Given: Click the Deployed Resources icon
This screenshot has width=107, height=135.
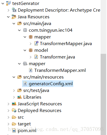Looking at the screenshot, I should click(14, 110).
